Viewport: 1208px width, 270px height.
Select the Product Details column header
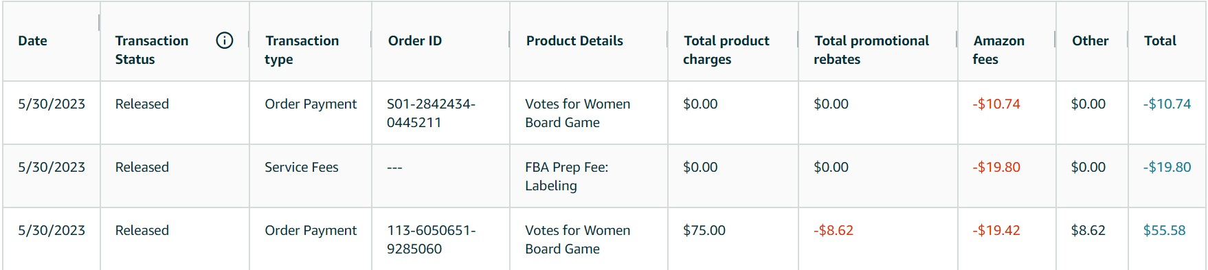point(574,41)
